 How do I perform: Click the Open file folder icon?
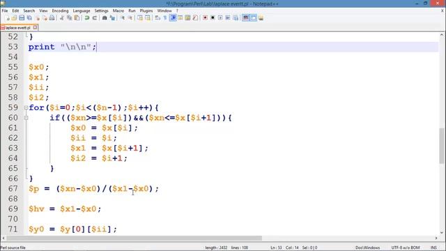(14, 18)
